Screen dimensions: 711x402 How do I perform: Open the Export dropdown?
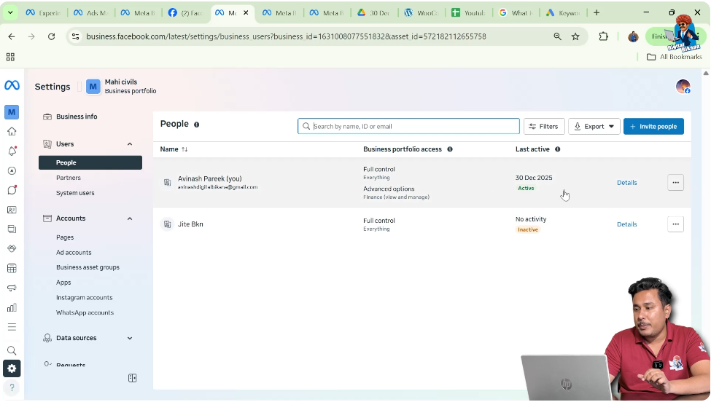[x=594, y=126]
